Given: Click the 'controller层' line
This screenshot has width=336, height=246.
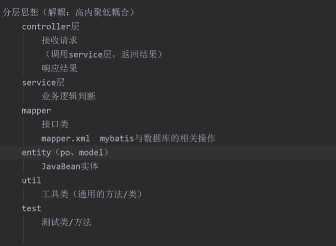Looking at the screenshot, I should click(x=50, y=26).
